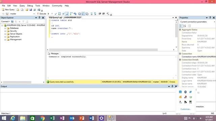Pin the Properties panel
This screenshot has width=216, height=121.
(210, 17)
